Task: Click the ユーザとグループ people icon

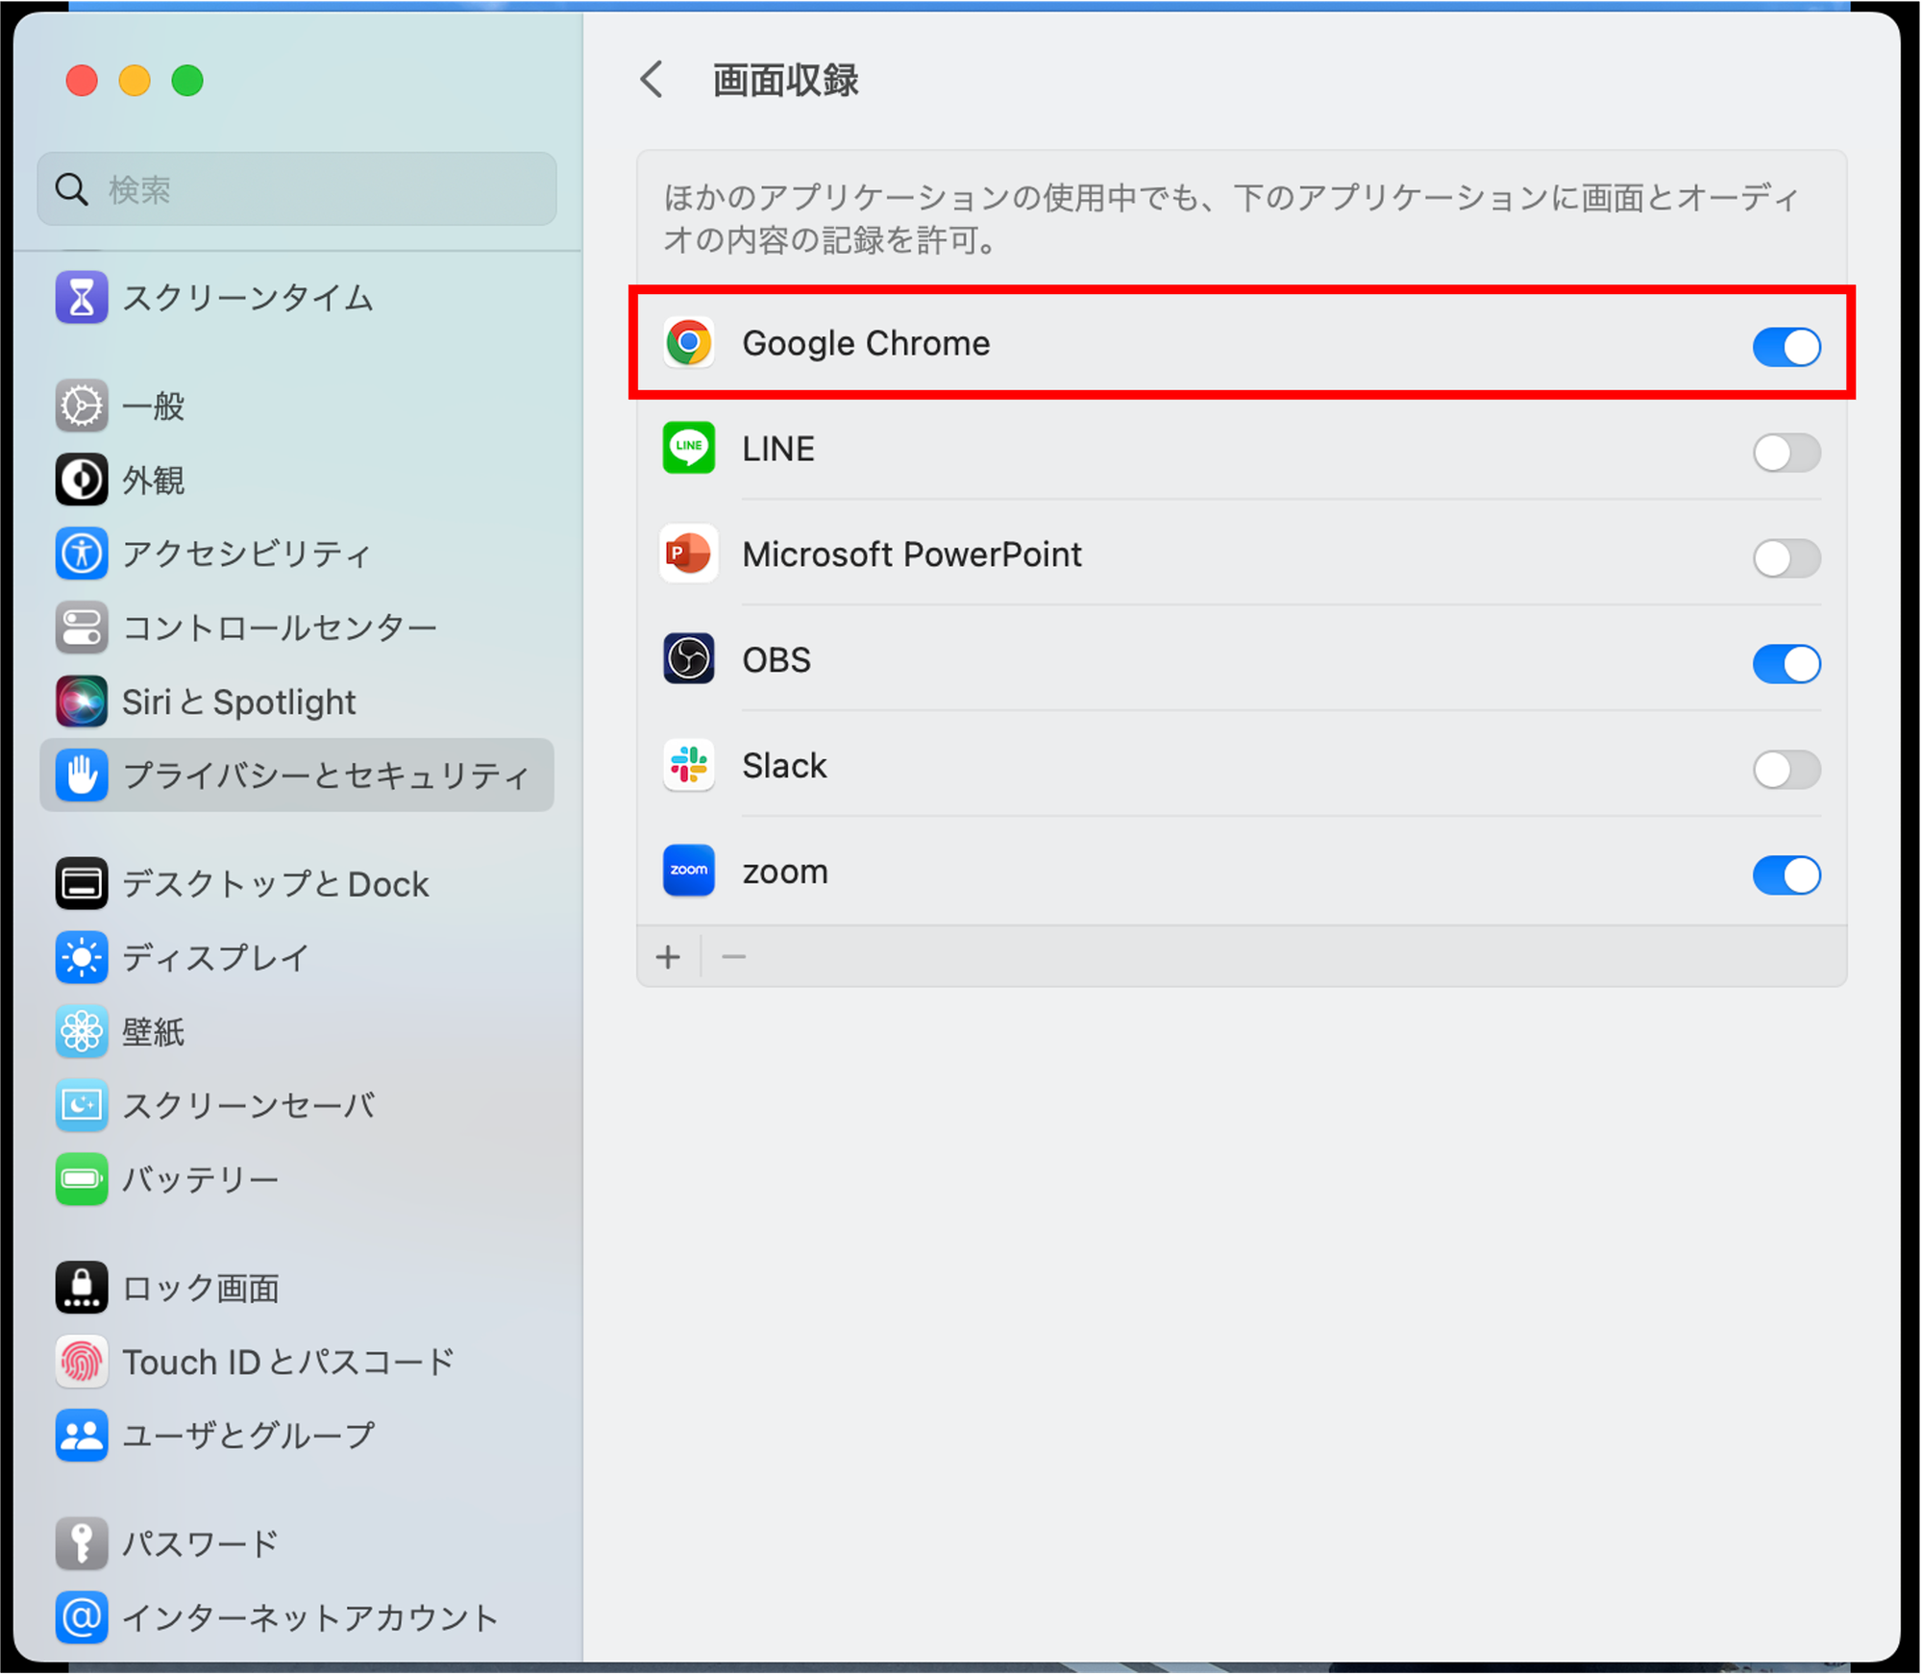Action: pyautogui.click(x=82, y=1436)
